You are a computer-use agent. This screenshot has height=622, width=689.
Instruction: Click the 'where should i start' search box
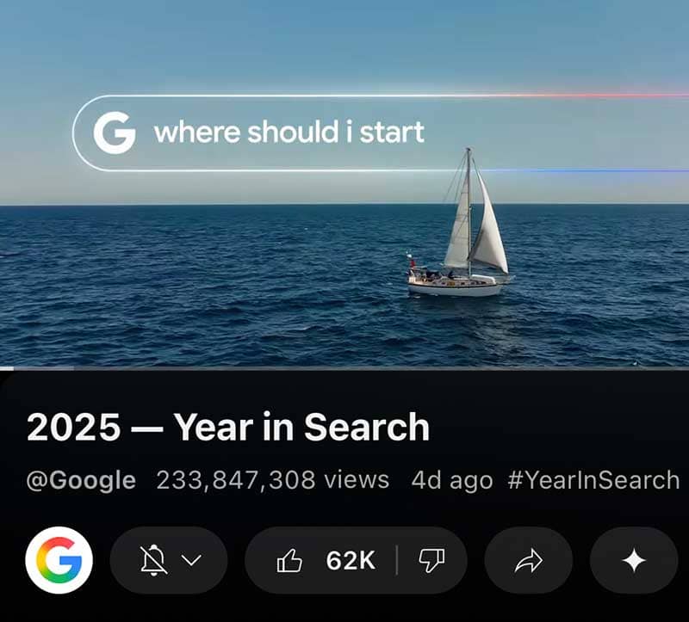point(381,132)
